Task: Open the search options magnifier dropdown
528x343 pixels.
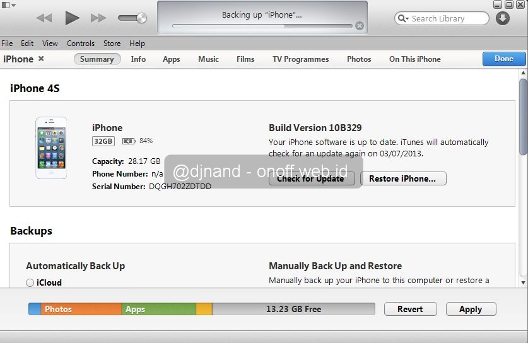Action: (403, 18)
